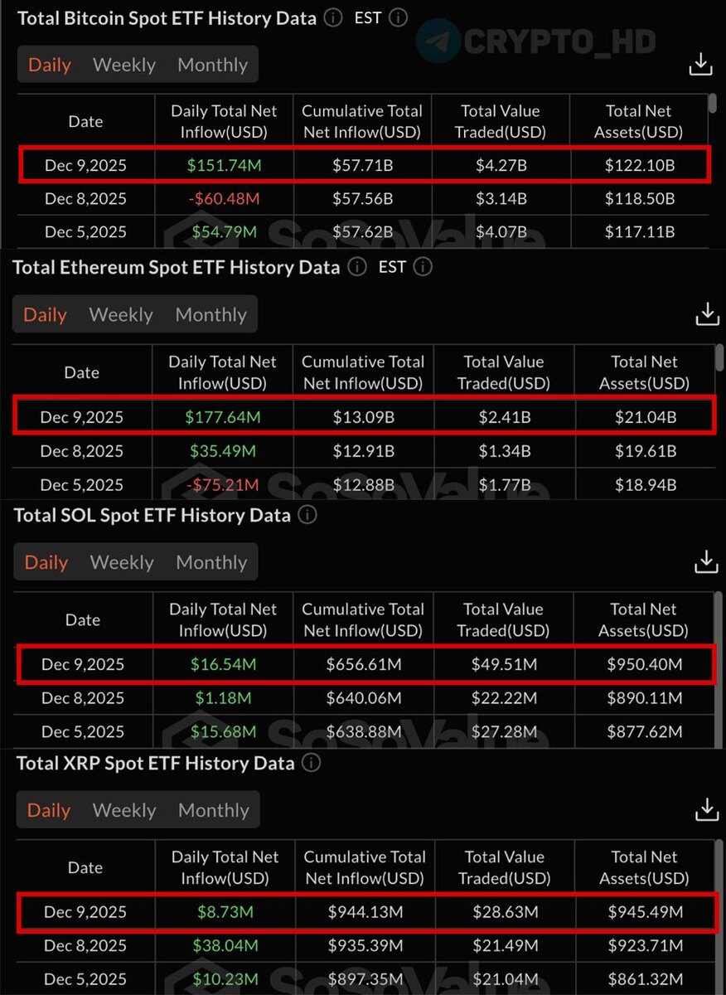Download SOL Spot ETF history data

pos(706,561)
